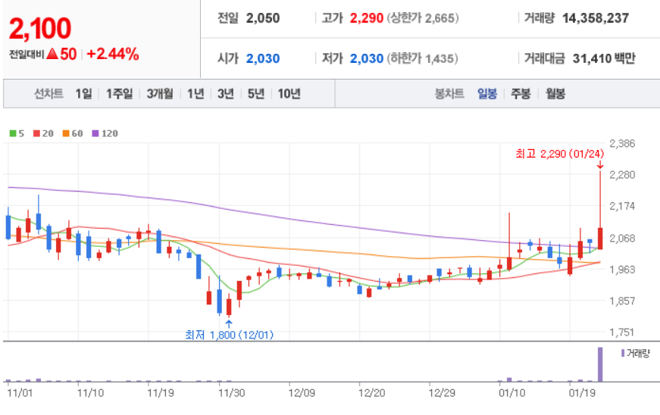Click the 상한가 2,665 text
The width and height of the screenshot is (660, 415).
point(423,18)
